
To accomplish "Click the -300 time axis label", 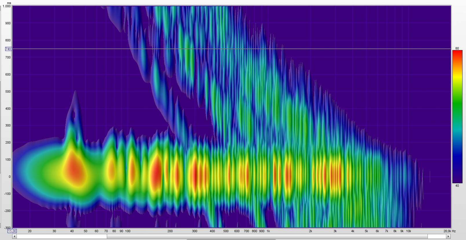I will (x=7, y=228).
